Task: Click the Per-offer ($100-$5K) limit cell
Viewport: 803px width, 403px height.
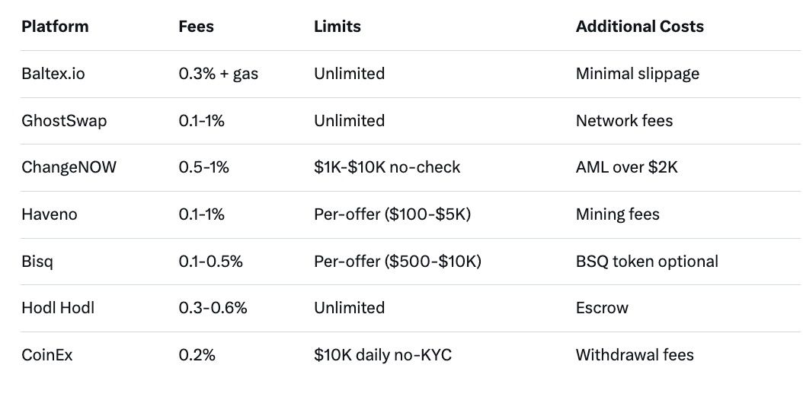Action: click(392, 214)
